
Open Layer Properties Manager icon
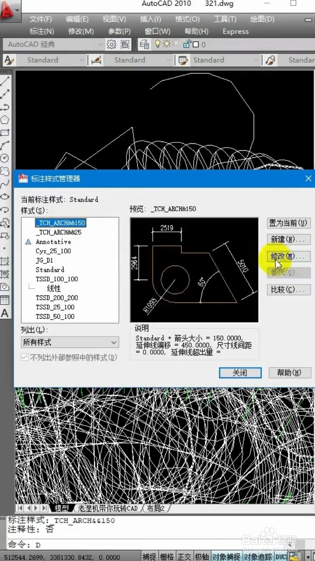(x=144, y=44)
